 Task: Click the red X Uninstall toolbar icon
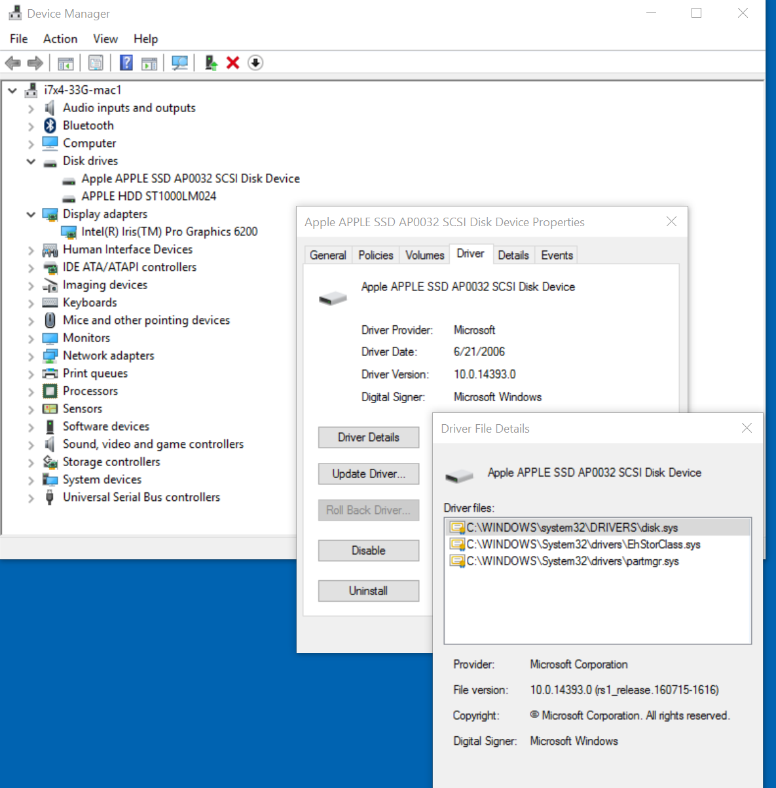tap(232, 63)
